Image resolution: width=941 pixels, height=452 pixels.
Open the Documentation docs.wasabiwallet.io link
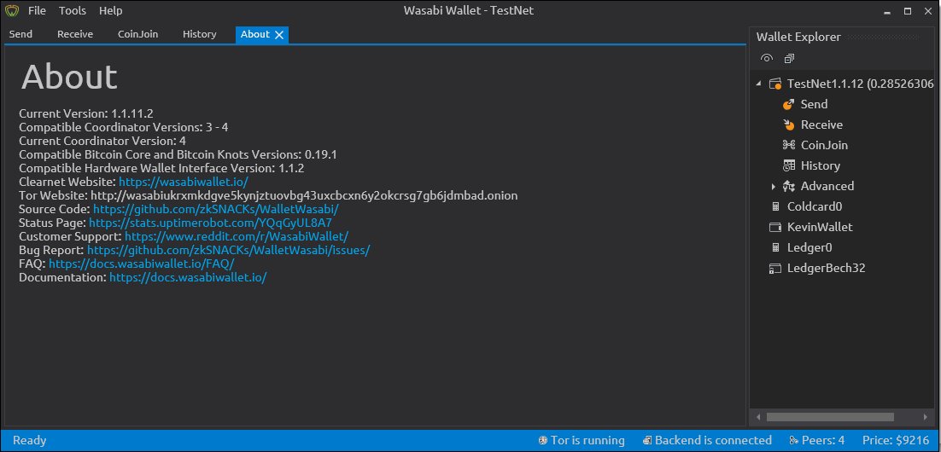click(x=188, y=277)
